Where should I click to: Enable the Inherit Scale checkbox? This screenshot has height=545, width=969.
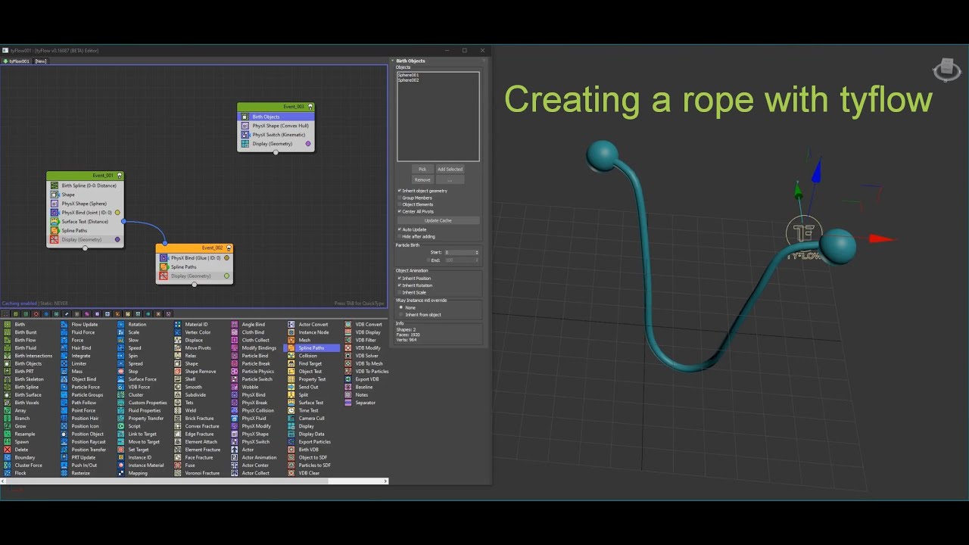400,292
